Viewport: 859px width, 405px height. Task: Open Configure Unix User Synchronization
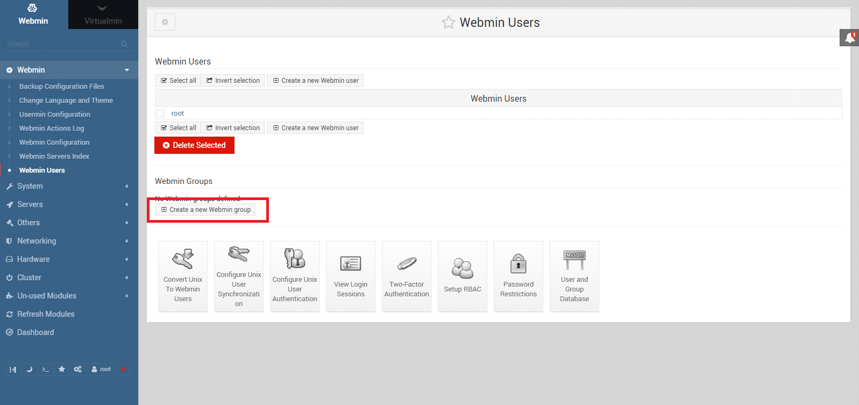coord(239,276)
